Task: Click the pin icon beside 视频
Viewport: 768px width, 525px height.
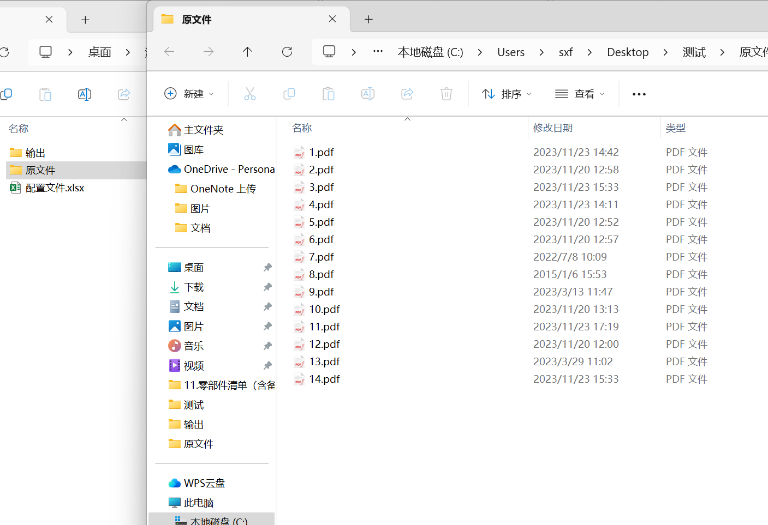Action: [x=267, y=365]
